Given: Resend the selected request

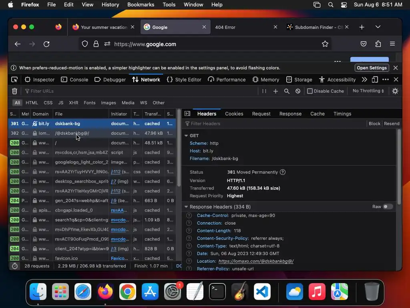Looking at the screenshot, I should (392, 124).
